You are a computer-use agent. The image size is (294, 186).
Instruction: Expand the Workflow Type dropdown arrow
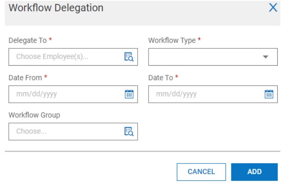pyautogui.click(x=265, y=57)
